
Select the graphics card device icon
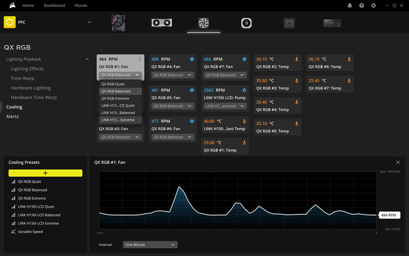[x=161, y=23]
